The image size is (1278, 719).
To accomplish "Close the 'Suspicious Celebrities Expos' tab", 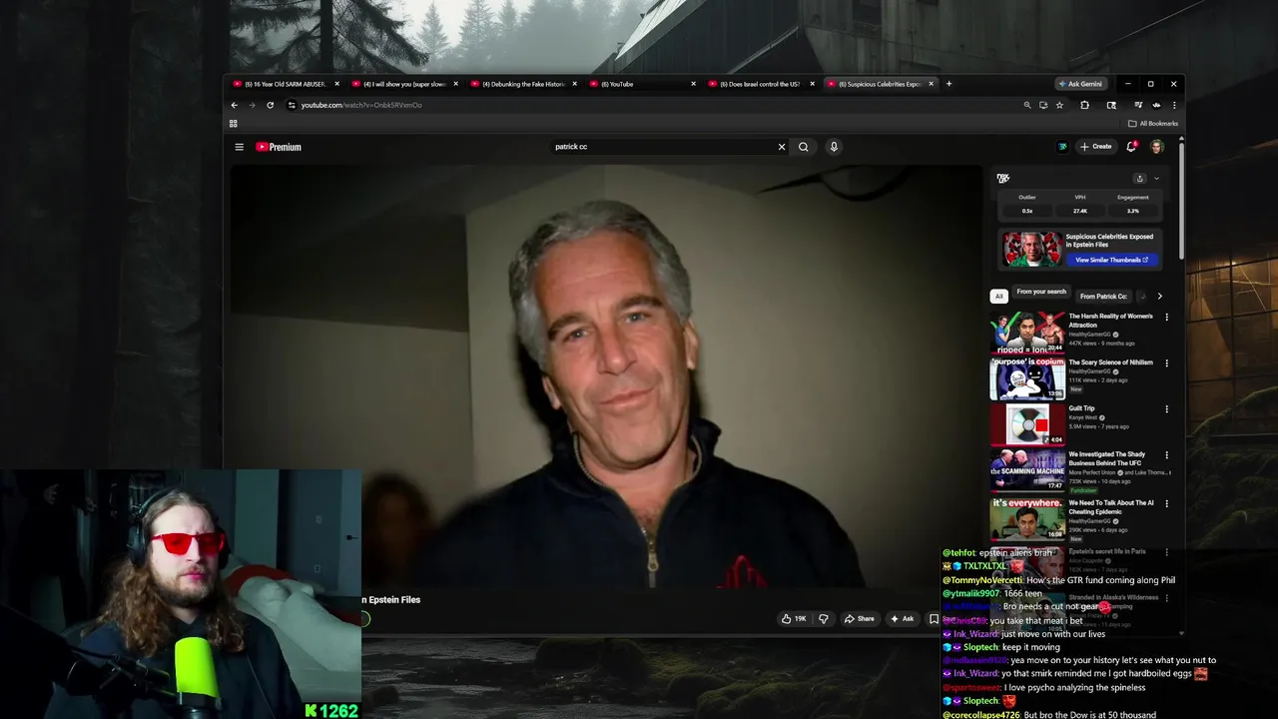I will pyautogui.click(x=932, y=84).
